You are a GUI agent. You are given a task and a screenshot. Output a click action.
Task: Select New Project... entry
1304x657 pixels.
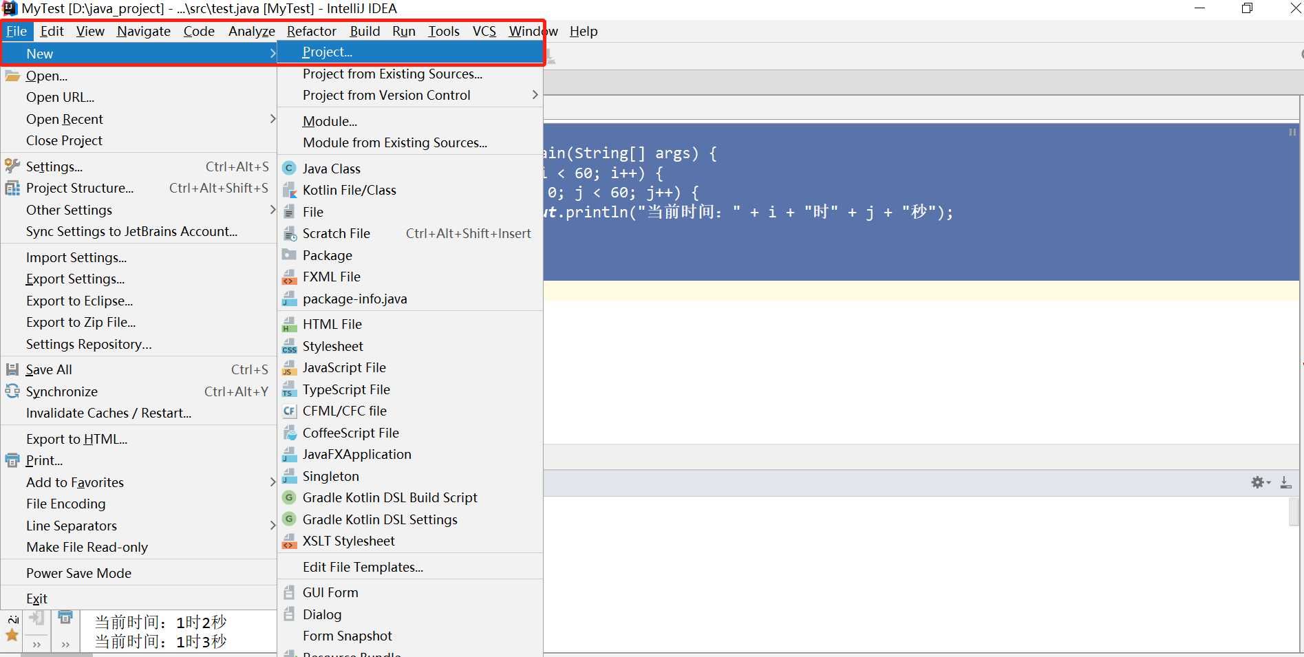point(410,52)
